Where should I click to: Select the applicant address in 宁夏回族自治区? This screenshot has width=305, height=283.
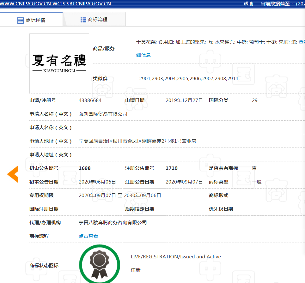[x=137, y=141]
